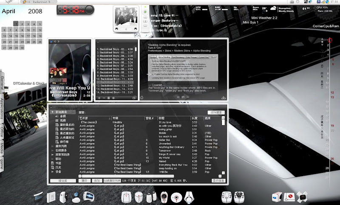Click the green power button on iPod widget

(x=145, y=12)
